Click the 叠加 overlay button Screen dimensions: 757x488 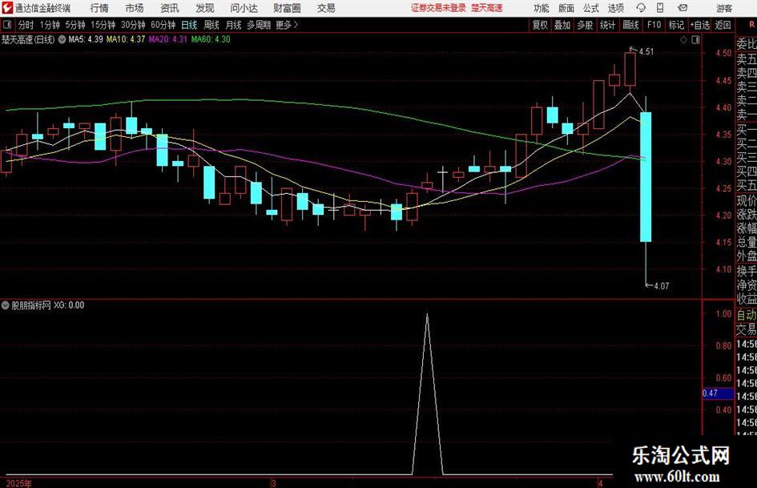pos(562,25)
